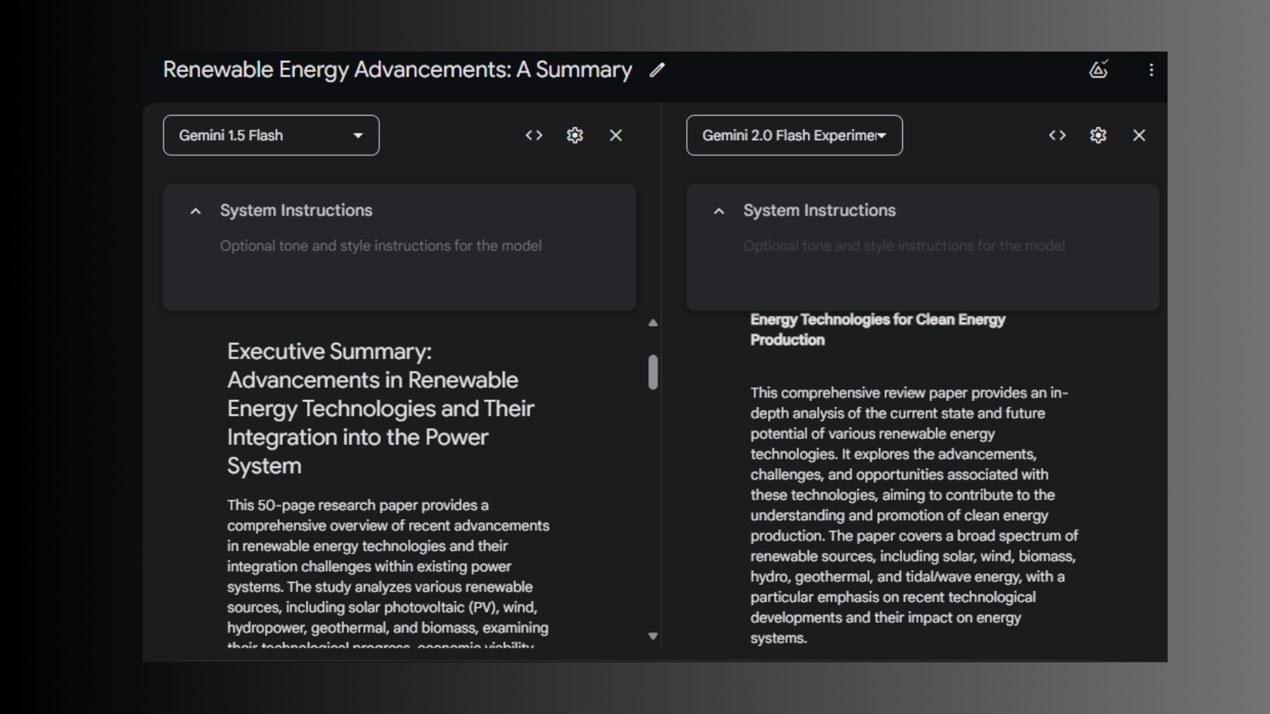Open the Gemini 1.5 Flash model dropdown

(x=271, y=136)
